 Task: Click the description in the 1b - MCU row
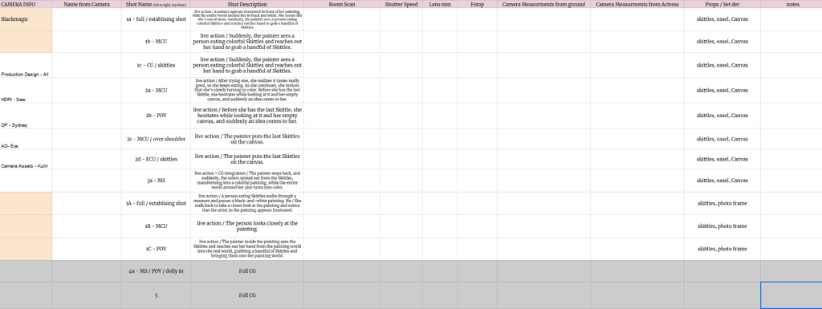coord(247,42)
